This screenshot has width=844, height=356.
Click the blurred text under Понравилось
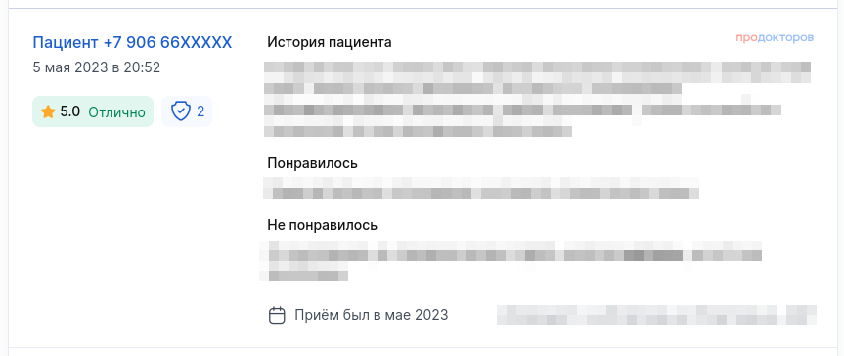(x=480, y=188)
